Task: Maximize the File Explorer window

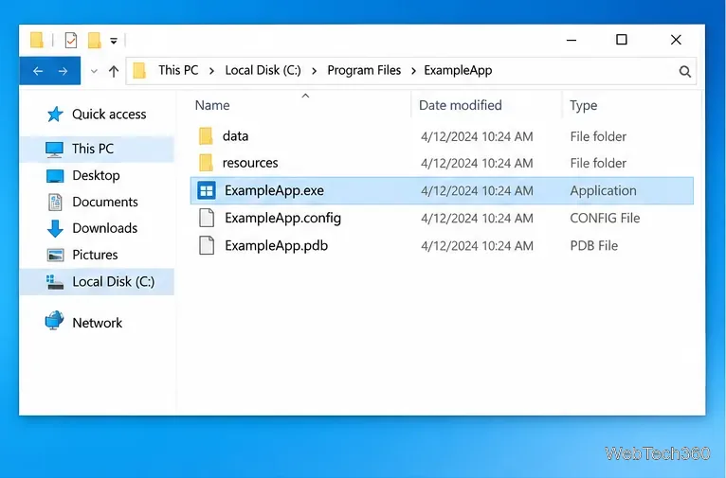Action: (622, 40)
